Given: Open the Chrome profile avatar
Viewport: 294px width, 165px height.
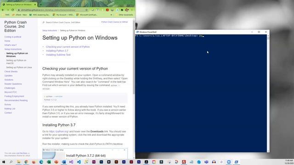Looking at the screenshot, I should coord(127,10).
